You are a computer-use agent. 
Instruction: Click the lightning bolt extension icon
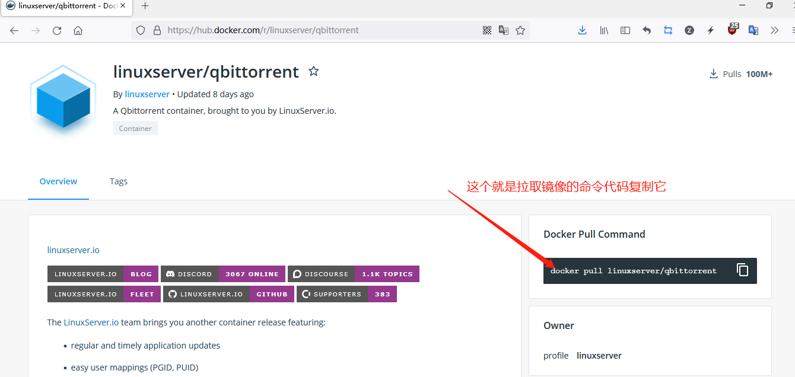tap(711, 30)
